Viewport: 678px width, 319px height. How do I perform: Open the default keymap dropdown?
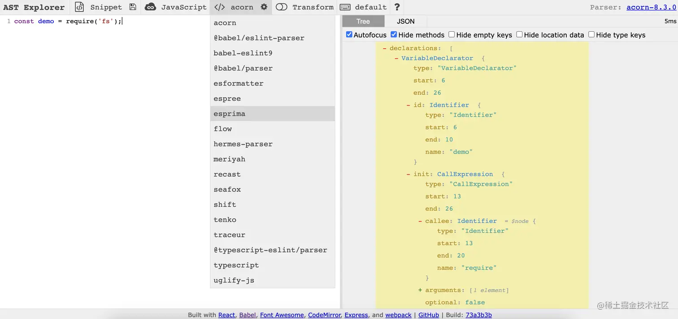pos(370,7)
